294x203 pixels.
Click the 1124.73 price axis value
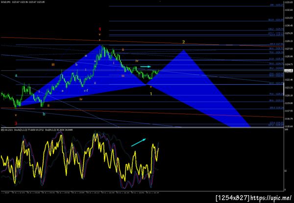click(x=289, y=64)
